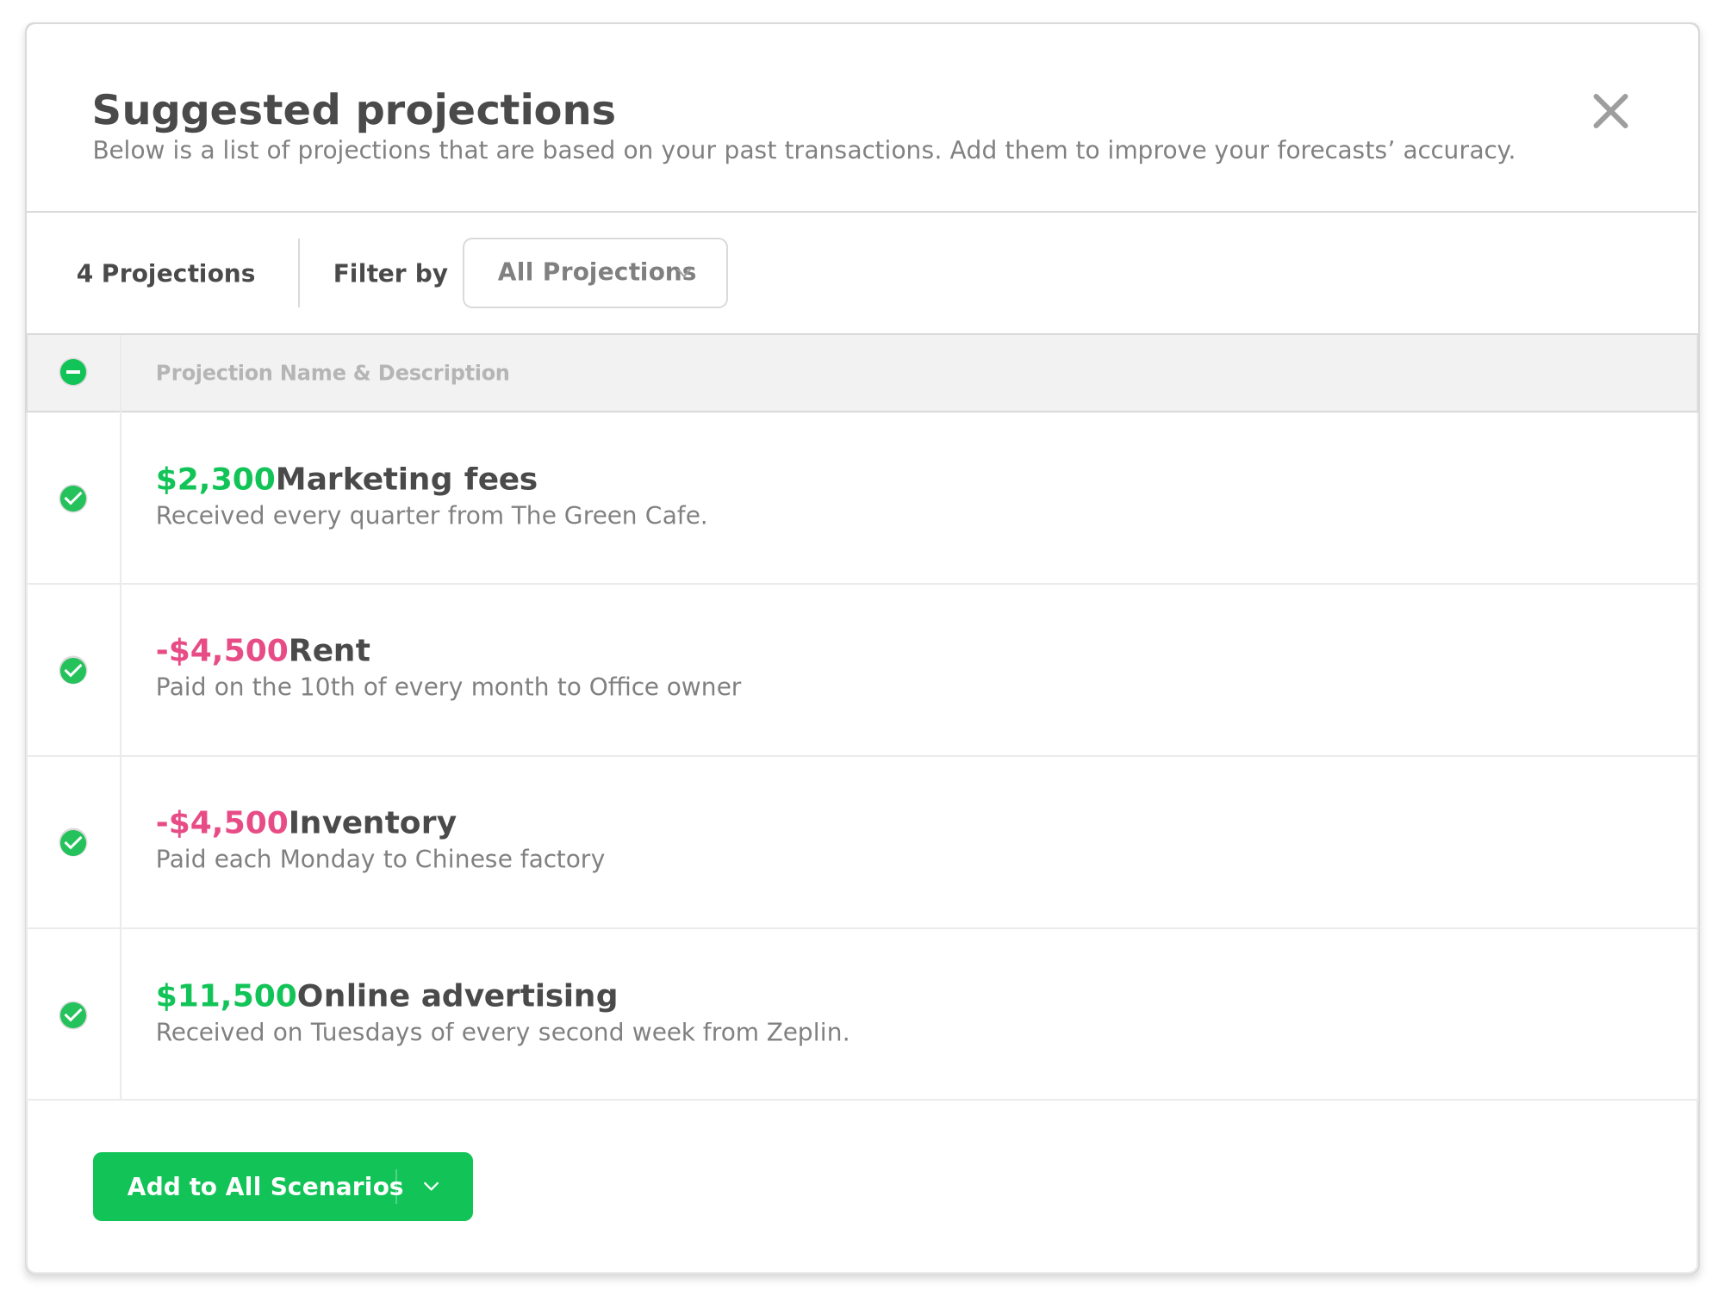Viewport: 1724px width, 1296px height.
Task: Click the Projection Name & Description column header
Action: [x=333, y=372]
